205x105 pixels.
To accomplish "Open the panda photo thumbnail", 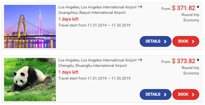I will 30,80.
